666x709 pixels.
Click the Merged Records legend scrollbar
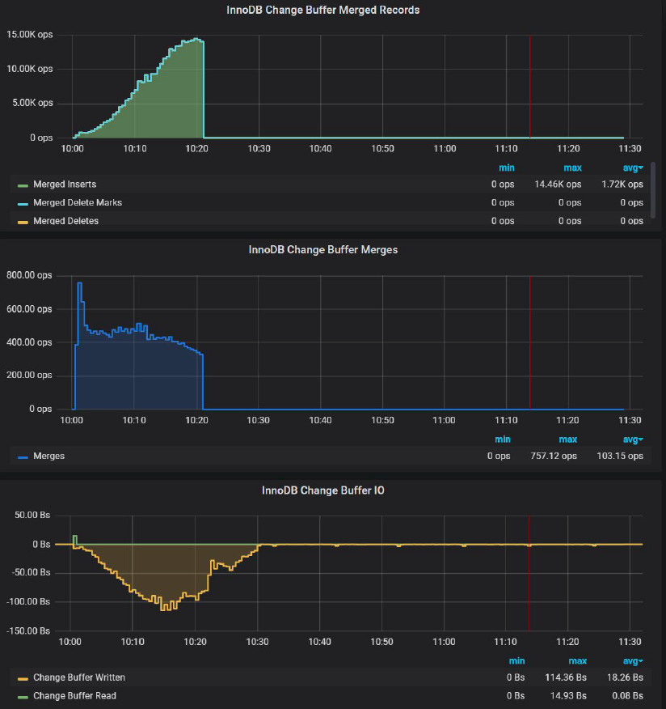pyautogui.click(x=652, y=190)
